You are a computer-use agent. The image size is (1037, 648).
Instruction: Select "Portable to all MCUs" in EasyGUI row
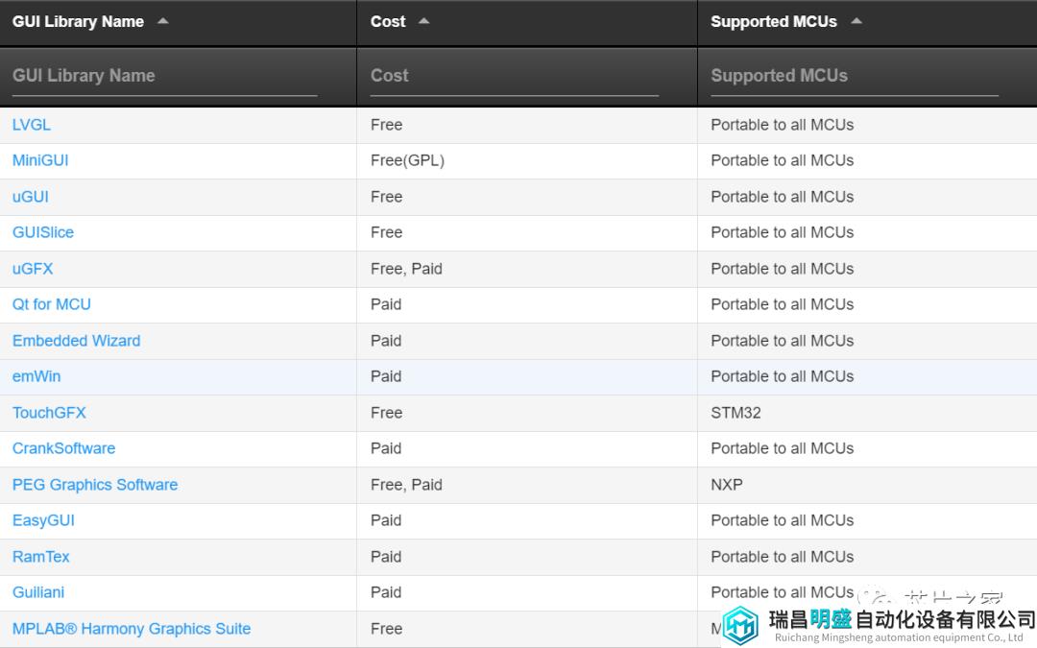[782, 521]
